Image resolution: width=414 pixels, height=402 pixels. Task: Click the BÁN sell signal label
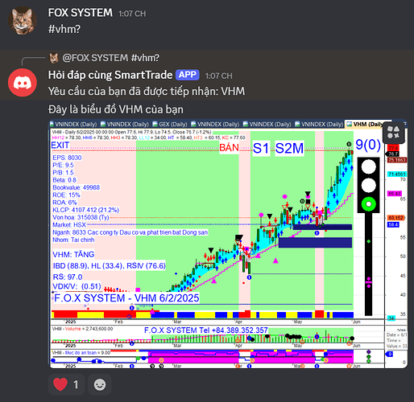point(229,148)
